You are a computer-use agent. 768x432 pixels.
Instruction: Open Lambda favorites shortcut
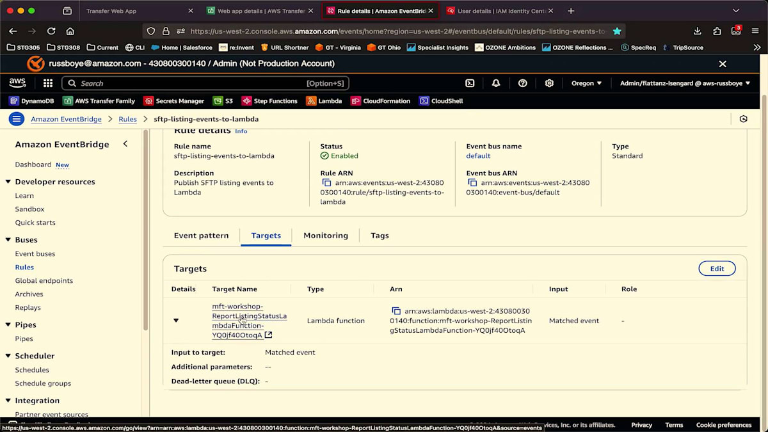click(x=324, y=101)
